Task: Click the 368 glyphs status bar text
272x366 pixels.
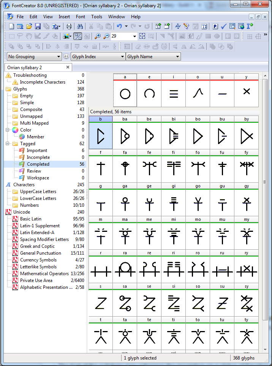Action: pyautogui.click(x=244, y=358)
